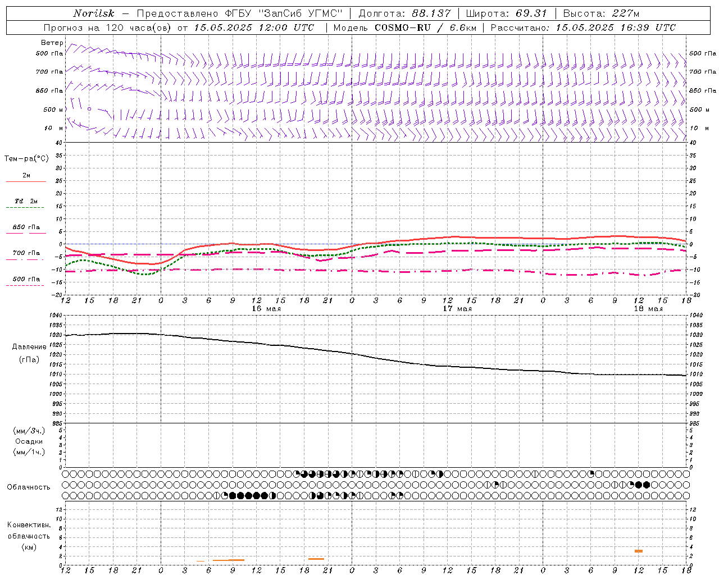The width and height of the screenshot is (719, 575).
Task: Click the '(гПа)' pressure unit label
Action: 29,359
